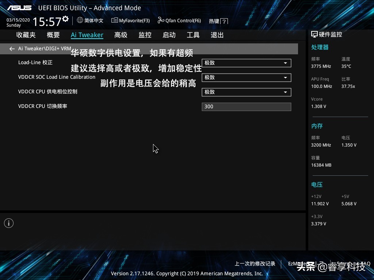The height and width of the screenshot is (280, 374).
Task: Click the VDDCR CPU 切换频率 input field
Action: [246, 107]
